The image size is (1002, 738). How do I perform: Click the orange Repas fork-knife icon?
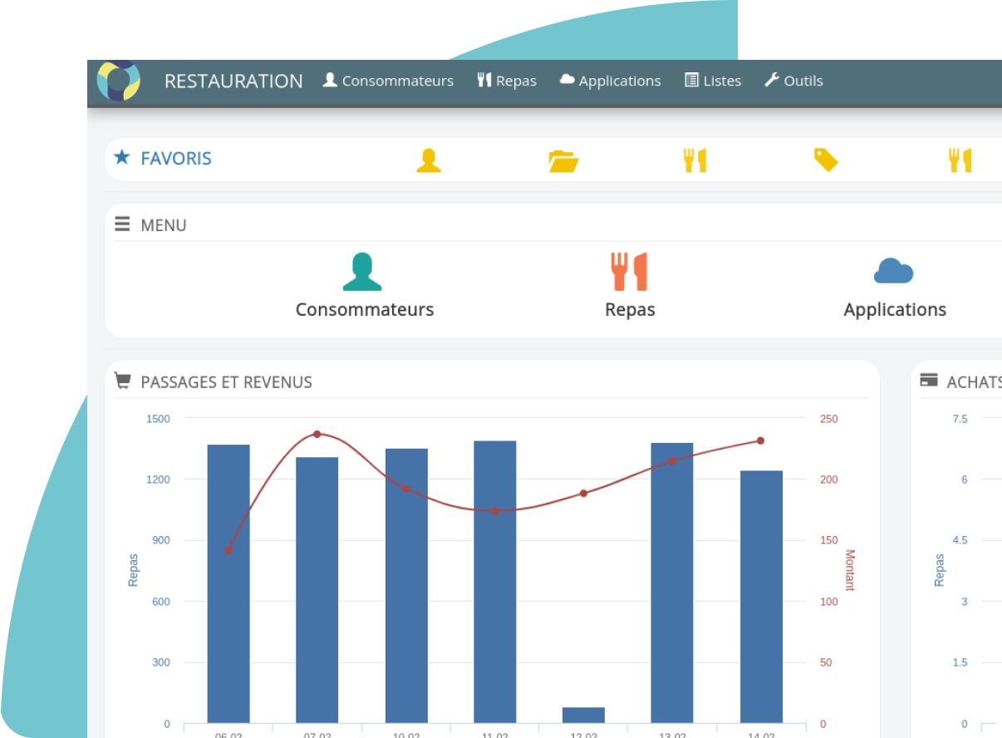[x=629, y=272]
